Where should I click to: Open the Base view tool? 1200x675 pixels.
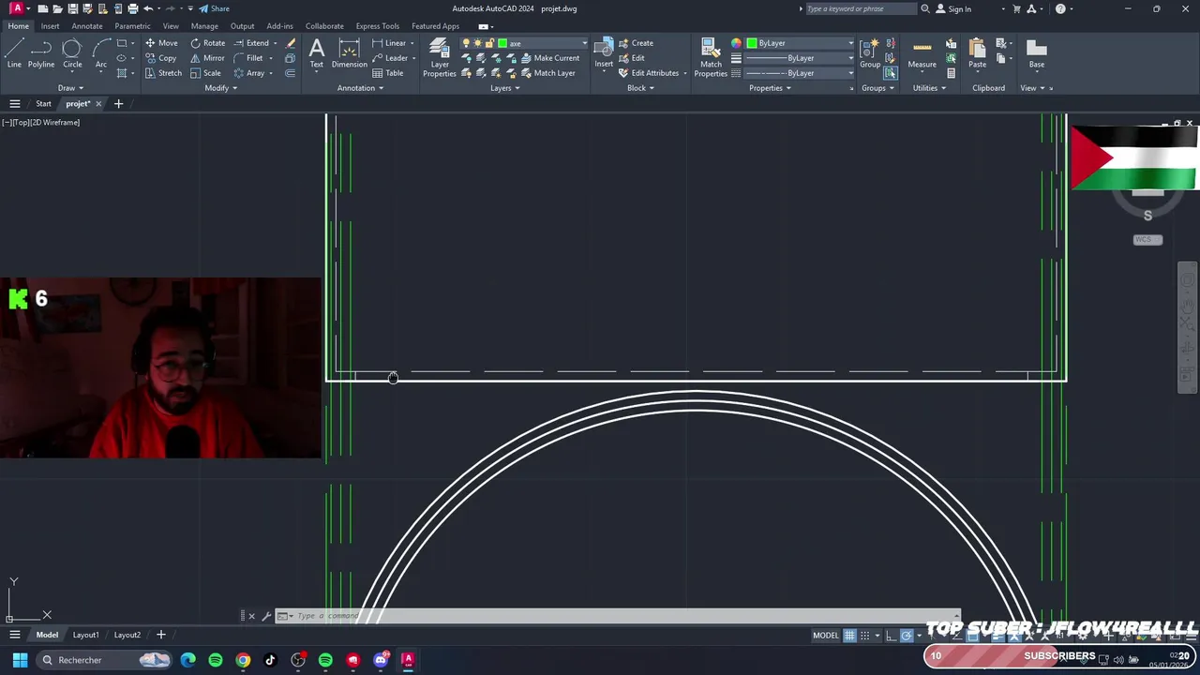point(1036,53)
